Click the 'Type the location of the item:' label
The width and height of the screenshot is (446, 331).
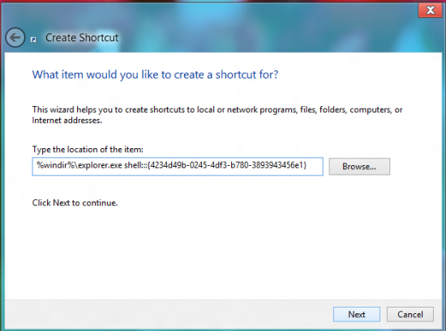pos(88,150)
